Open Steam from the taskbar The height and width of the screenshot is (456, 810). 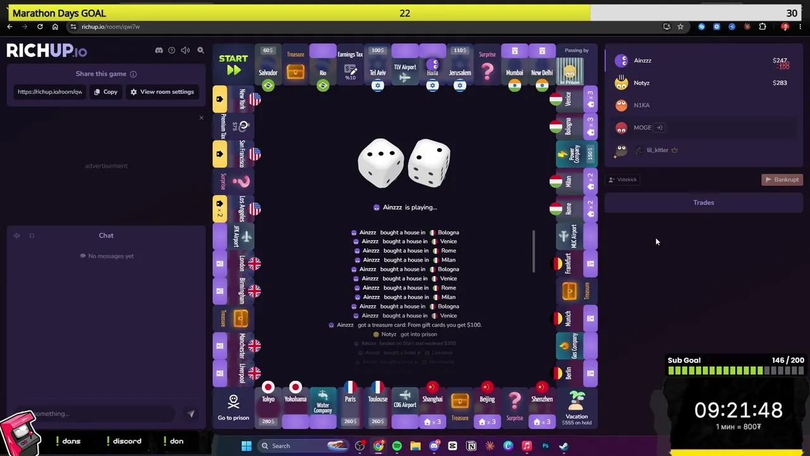point(563,446)
